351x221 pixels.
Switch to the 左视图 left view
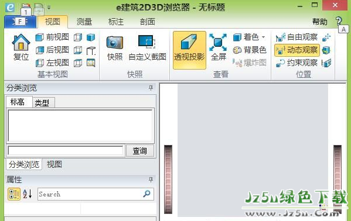[x=52, y=63]
